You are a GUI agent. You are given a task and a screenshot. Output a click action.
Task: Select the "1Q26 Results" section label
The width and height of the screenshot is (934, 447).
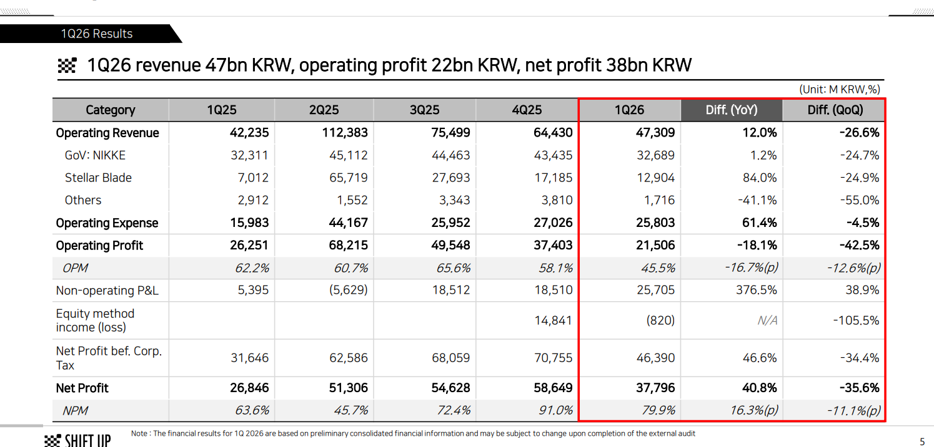96,34
